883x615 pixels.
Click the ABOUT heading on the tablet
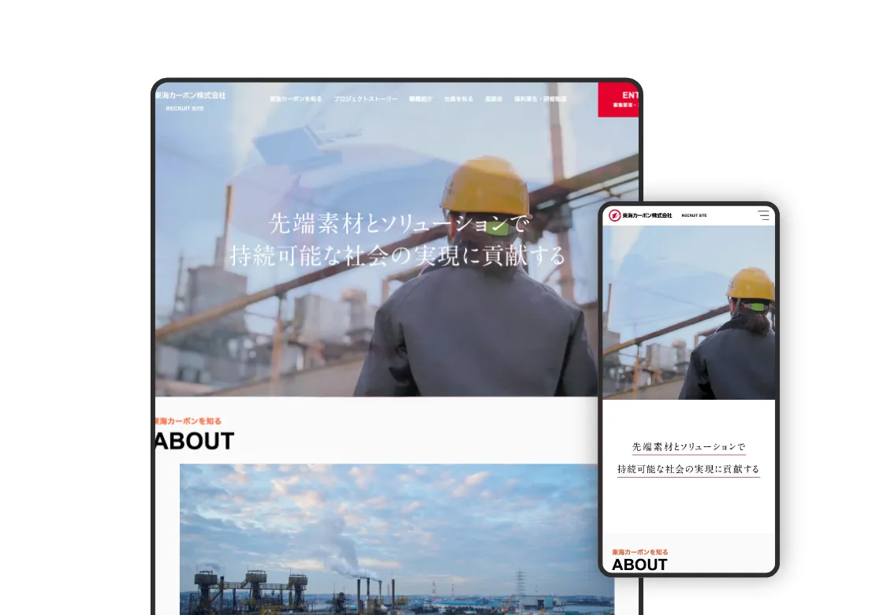click(x=195, y=441)
